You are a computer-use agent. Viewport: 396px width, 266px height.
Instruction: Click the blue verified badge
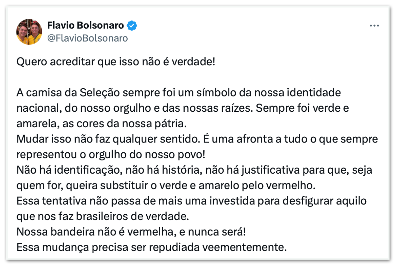click(132, 25)
